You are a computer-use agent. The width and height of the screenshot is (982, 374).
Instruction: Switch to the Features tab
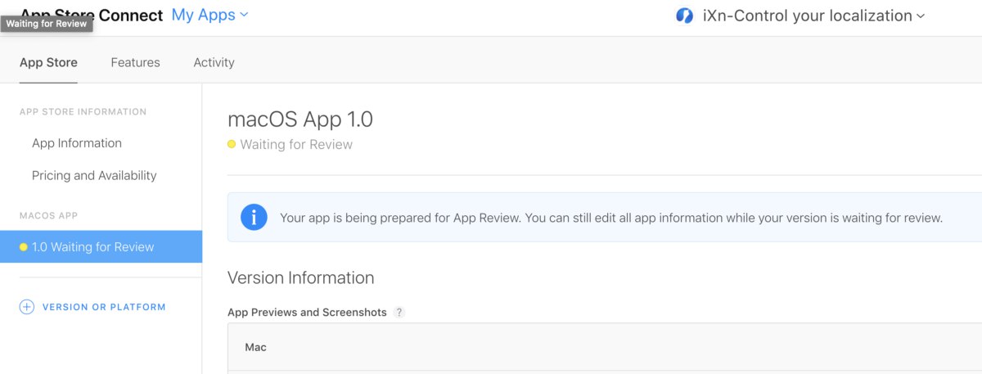[136, 62]
